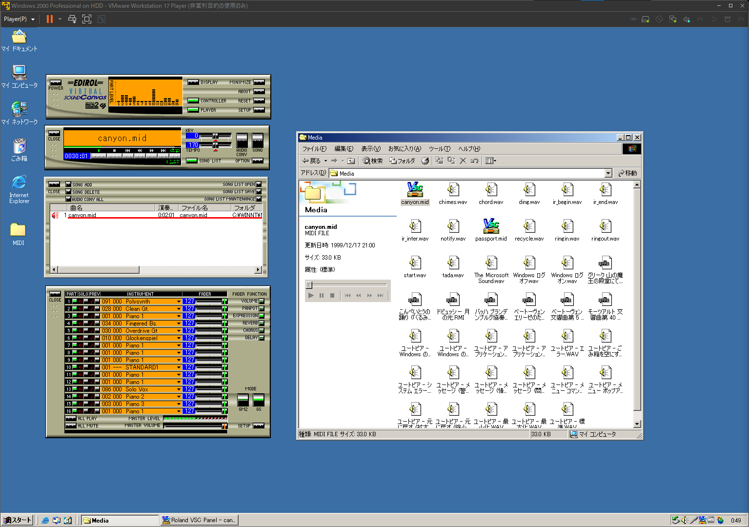Viewport: 749px width, 527px height.
Task: Open Internet Explorer desktop icon
Action: (x=19, y=183)
